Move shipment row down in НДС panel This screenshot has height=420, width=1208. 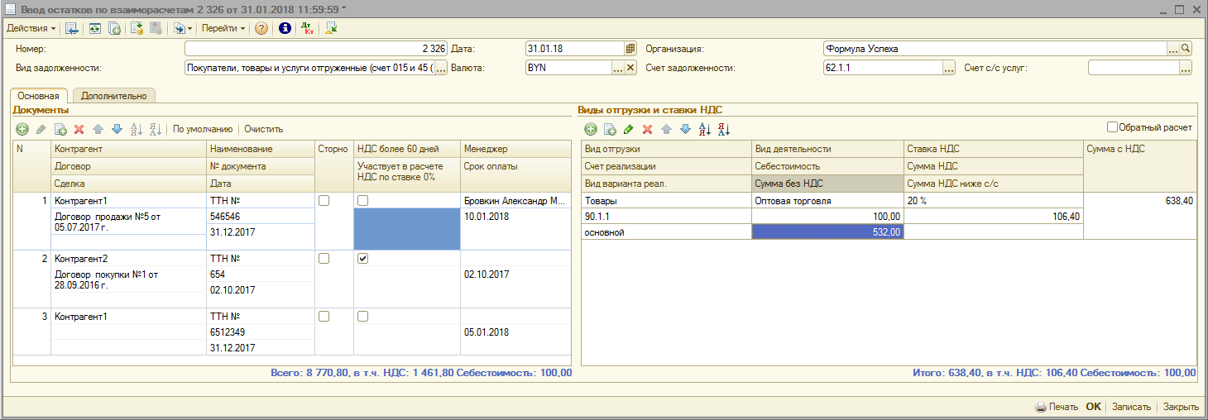point(685,129)
